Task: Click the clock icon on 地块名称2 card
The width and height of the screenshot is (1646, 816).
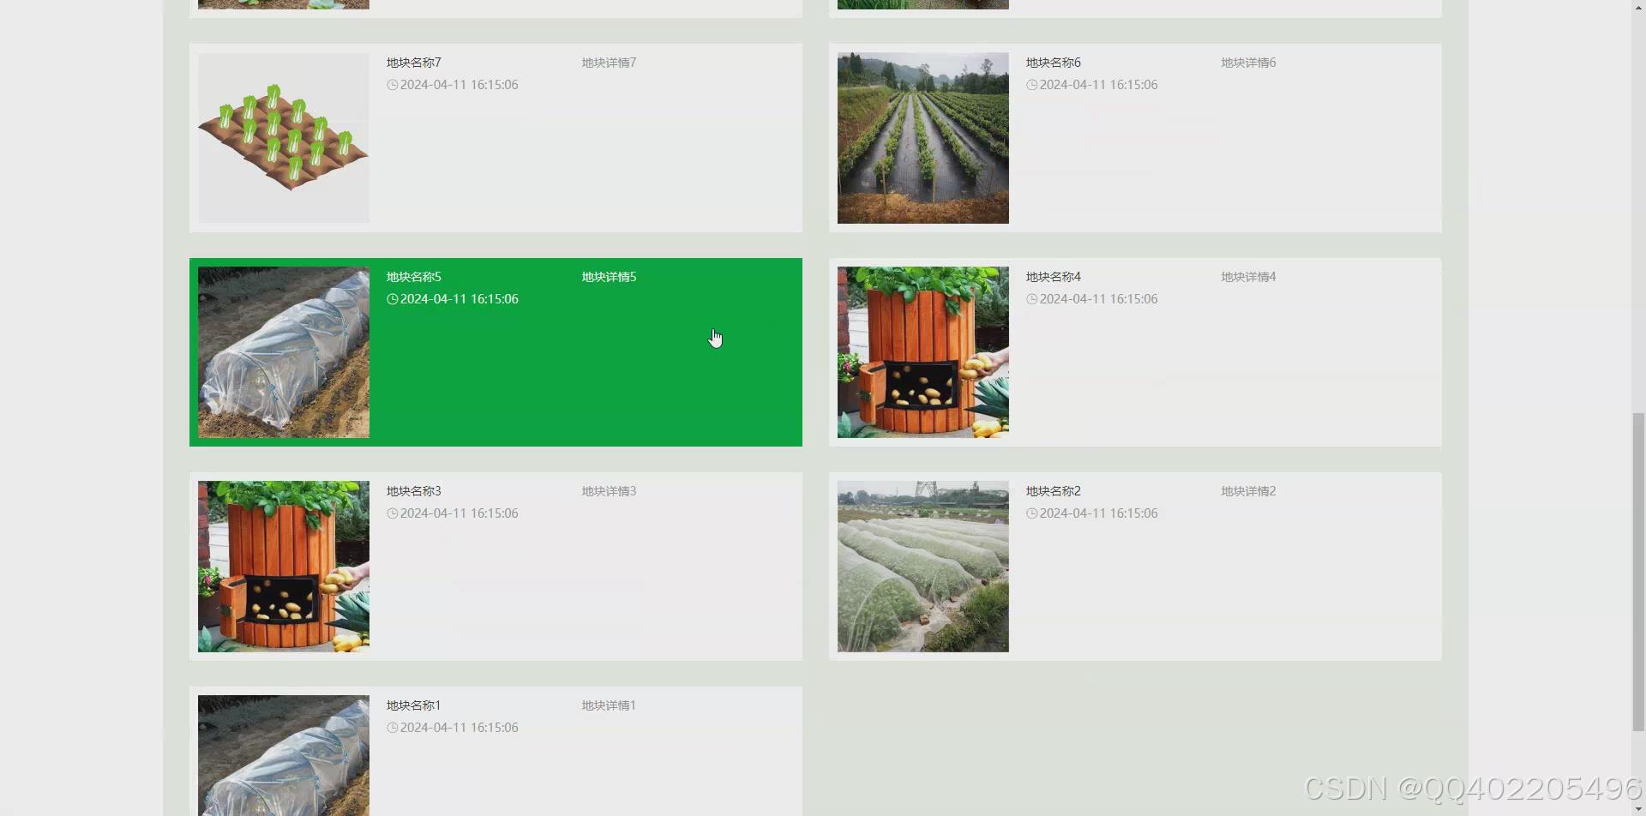Action: click(x=1031, y=513)
